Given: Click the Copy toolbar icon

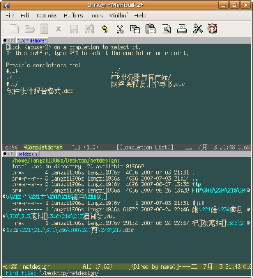Looking at the screenshot, I should coord(135,29).
